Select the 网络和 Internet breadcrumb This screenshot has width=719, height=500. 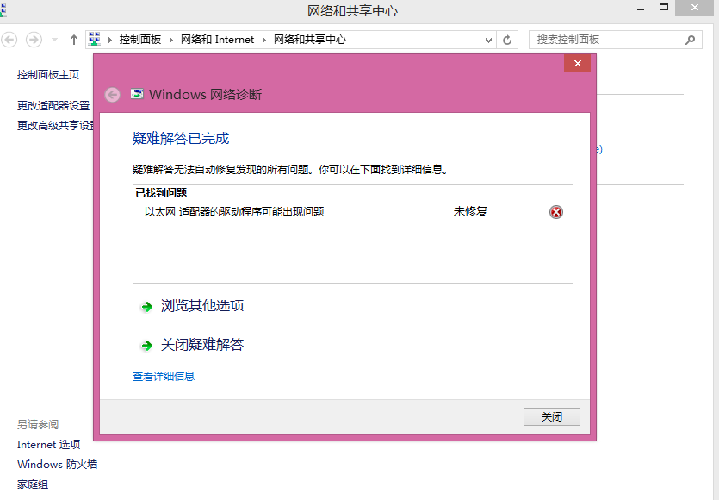217,40
